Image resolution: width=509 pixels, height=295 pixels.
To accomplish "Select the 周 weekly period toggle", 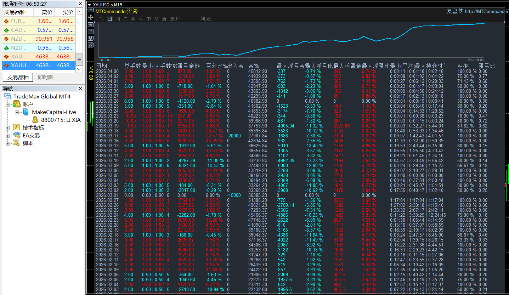I will coord(118,19).
